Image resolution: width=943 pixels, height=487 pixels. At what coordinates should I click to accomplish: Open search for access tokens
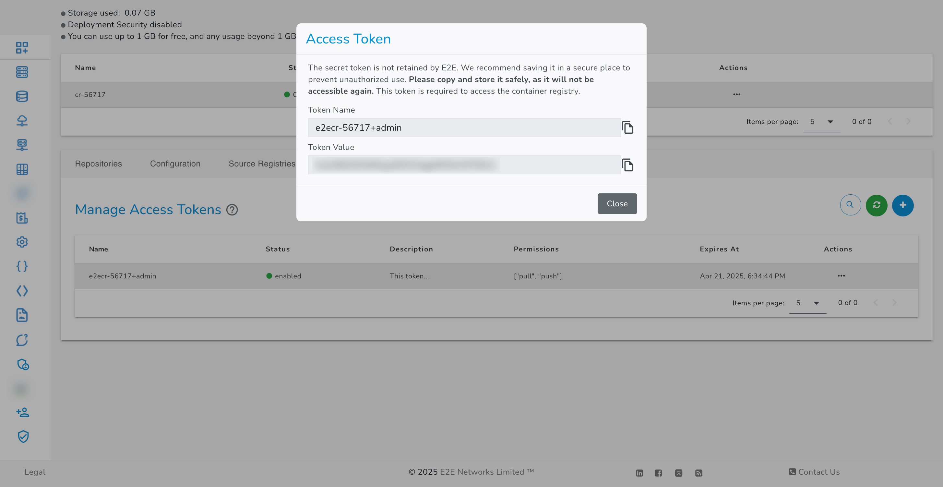(x=850, y=205)
